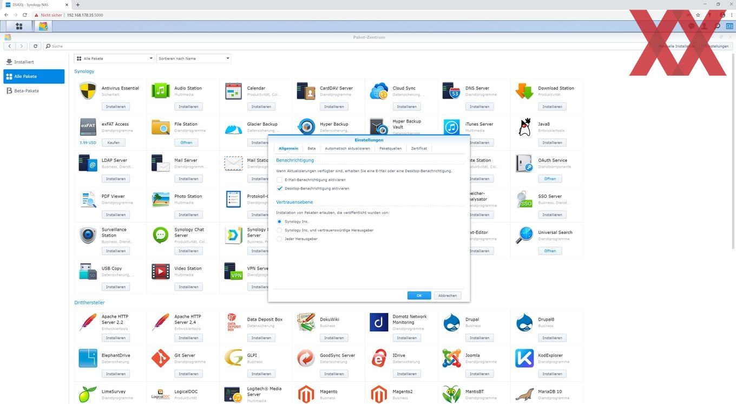Open the Zertifikat tab

[x=419, y=148]
